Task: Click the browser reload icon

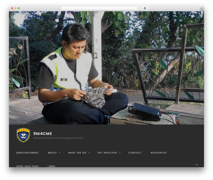Action: [138, 8]
